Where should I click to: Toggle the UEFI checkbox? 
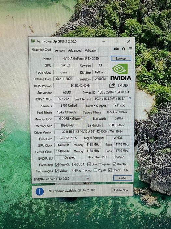120,85
